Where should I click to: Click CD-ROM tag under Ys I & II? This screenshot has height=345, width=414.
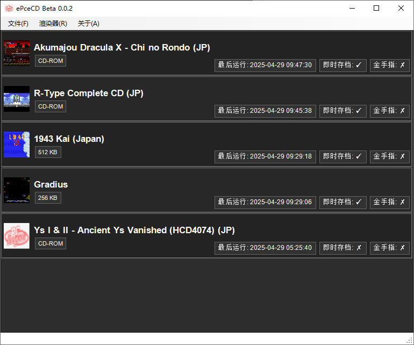(51, 243)
